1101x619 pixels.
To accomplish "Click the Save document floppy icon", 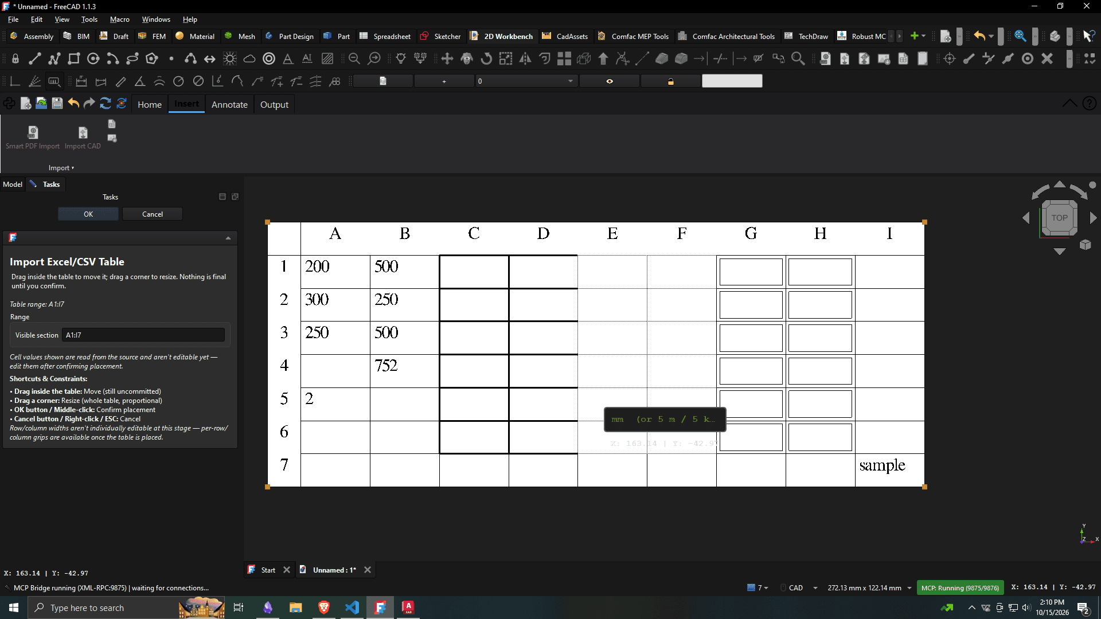I will click(57, 103).
